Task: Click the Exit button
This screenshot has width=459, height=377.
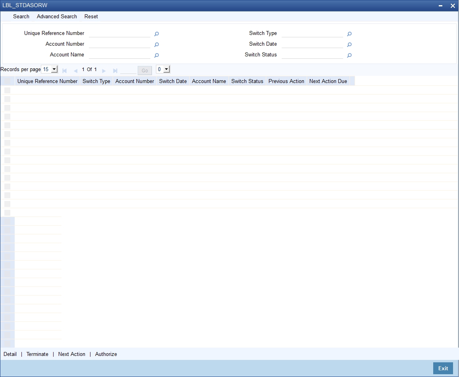Action: click(443, 368)
